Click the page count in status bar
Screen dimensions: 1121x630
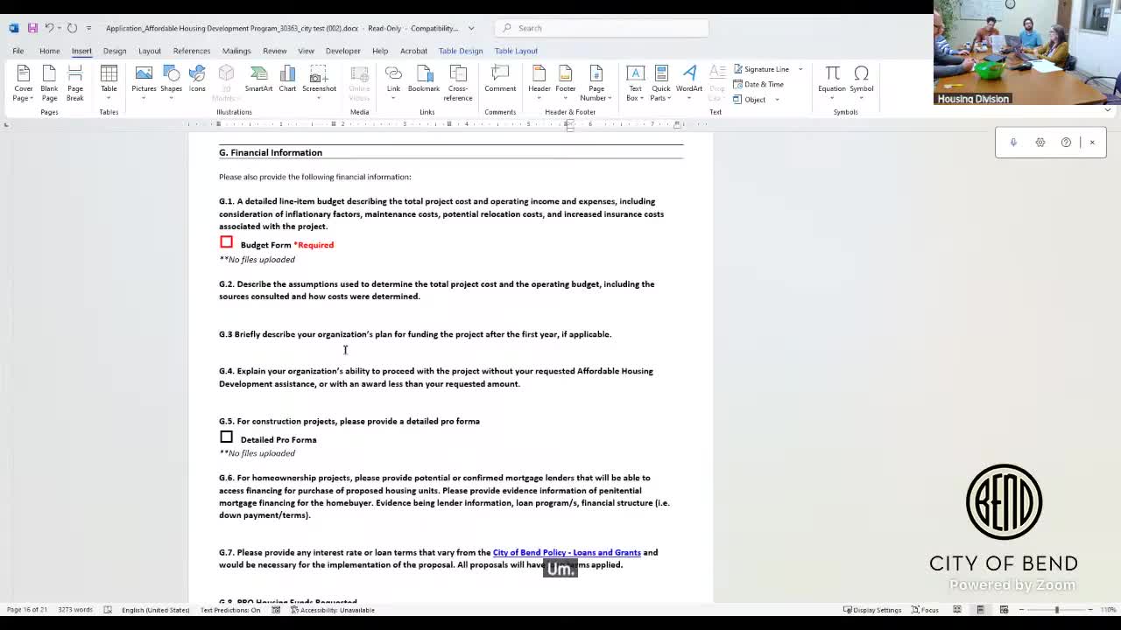(x=27, y=610)
